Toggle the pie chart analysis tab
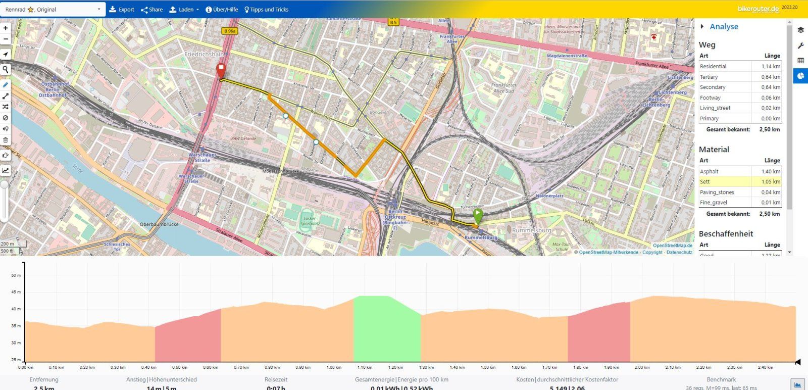The image size is (808, 390). tap(800, 76)
